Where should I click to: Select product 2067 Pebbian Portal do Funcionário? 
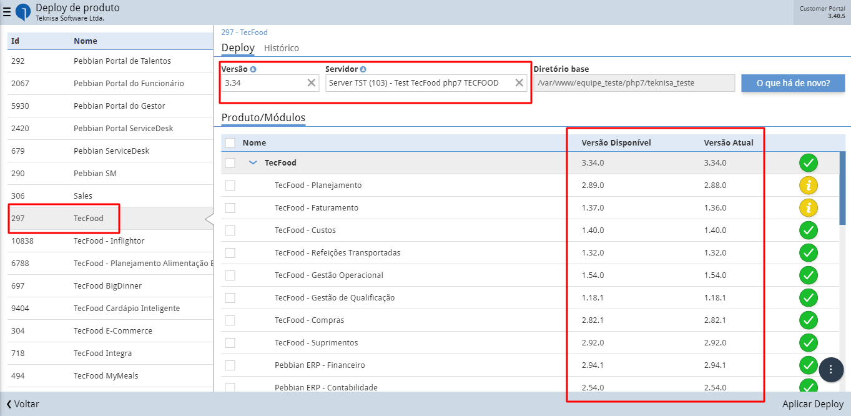[x=111, y=84]
